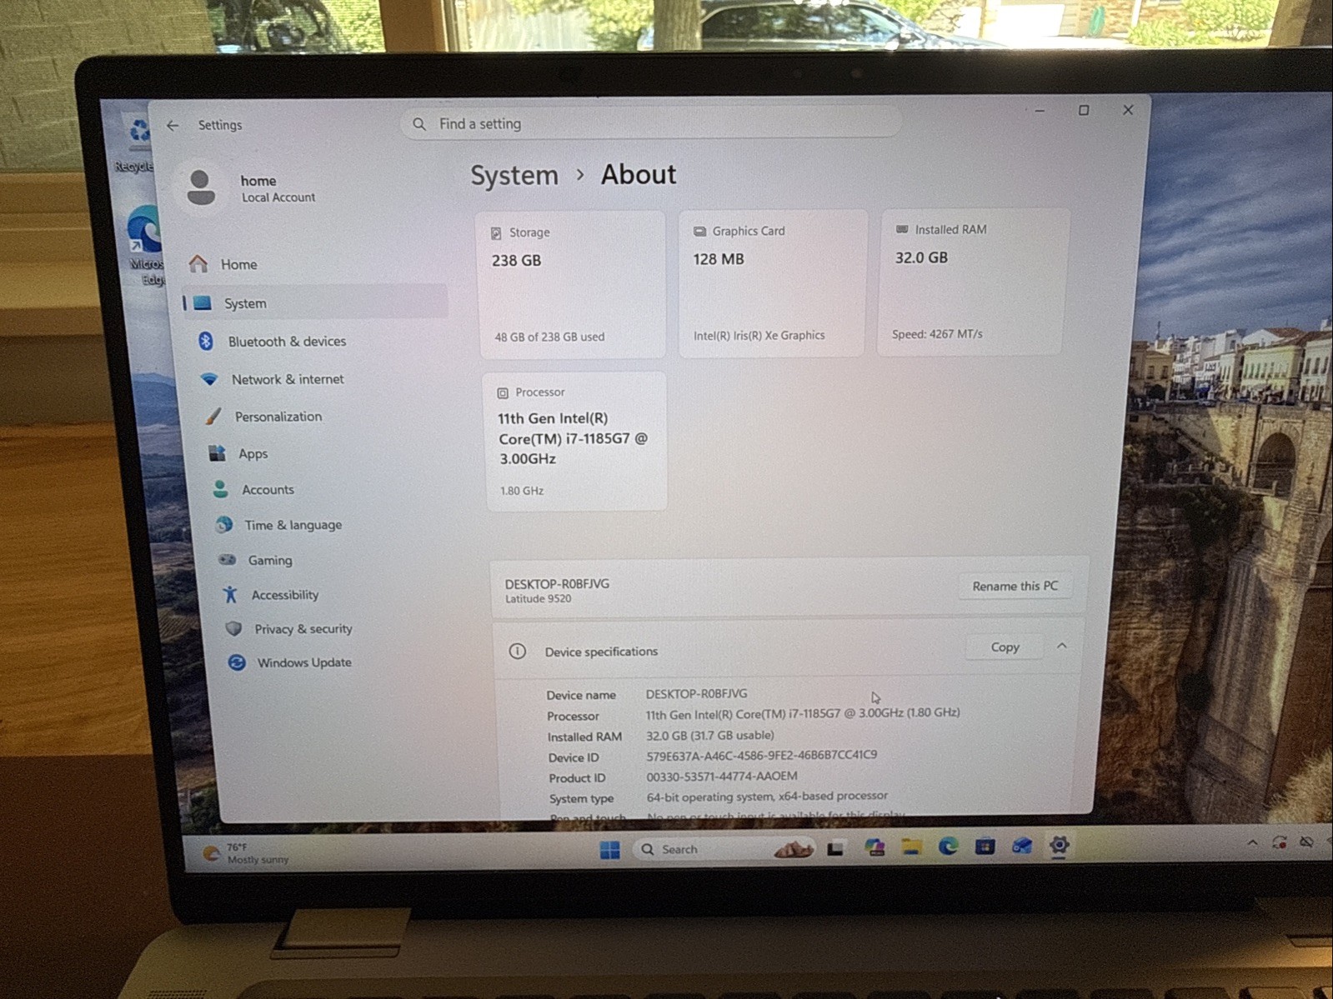Image resolution: width=1333 pixels, height=999 pixels.
Task: Copy the device specifications
Action: pos(1005,647)
